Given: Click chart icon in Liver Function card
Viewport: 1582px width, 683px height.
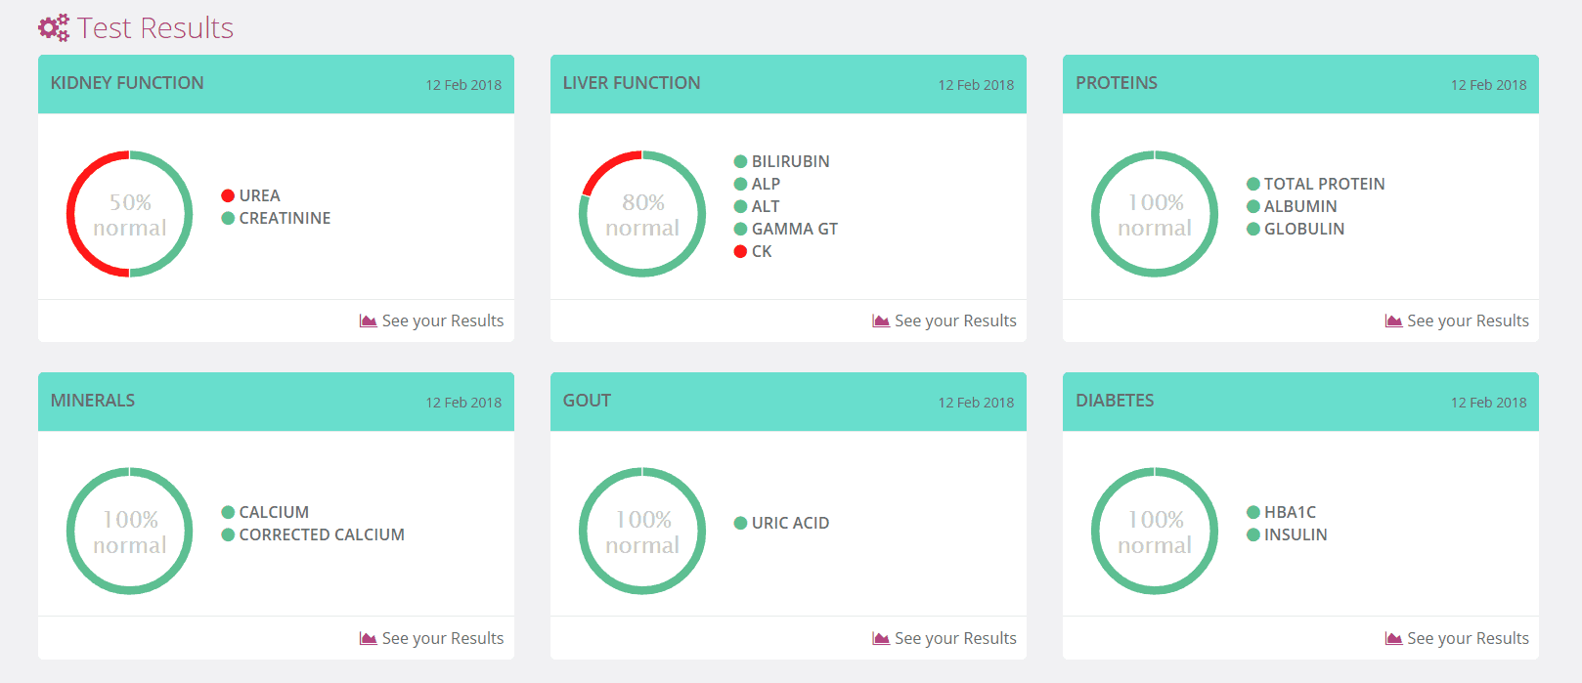Looking at the screenshot, I should point(881,321).
